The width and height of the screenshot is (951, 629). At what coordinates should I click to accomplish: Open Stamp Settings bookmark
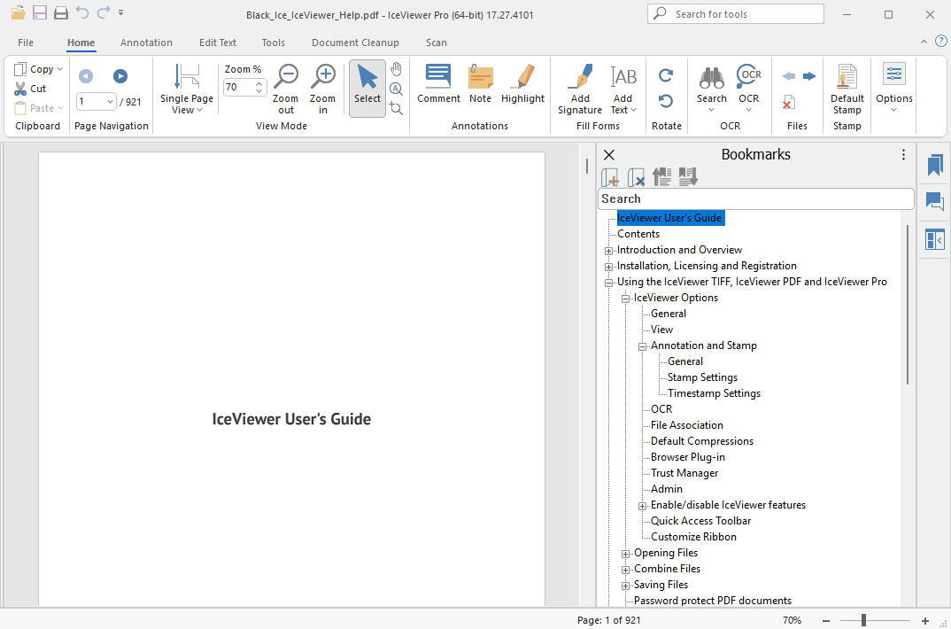click(702, 377)
